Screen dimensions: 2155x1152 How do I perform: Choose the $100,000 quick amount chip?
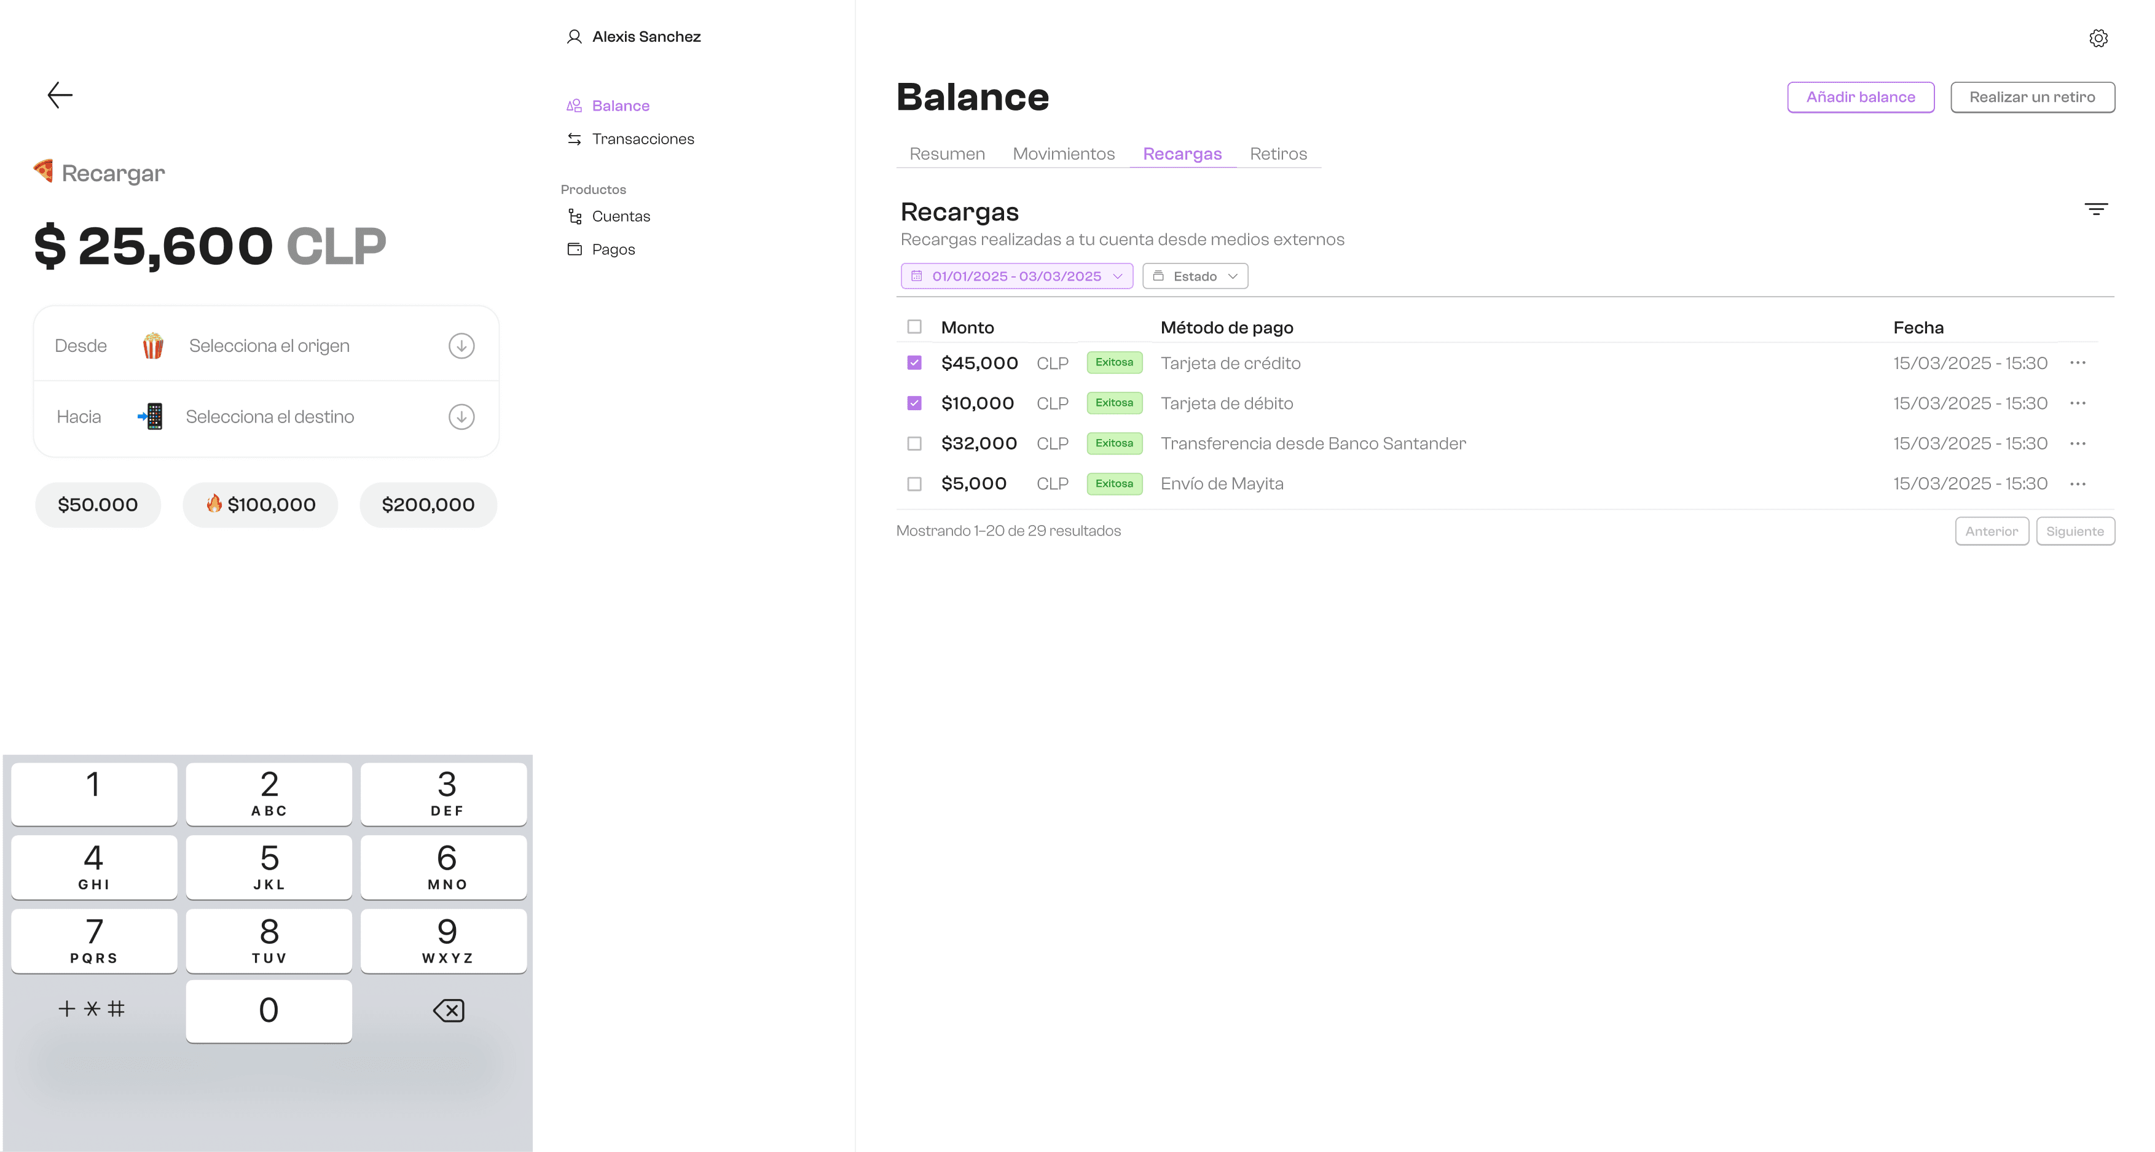[260, 505]
